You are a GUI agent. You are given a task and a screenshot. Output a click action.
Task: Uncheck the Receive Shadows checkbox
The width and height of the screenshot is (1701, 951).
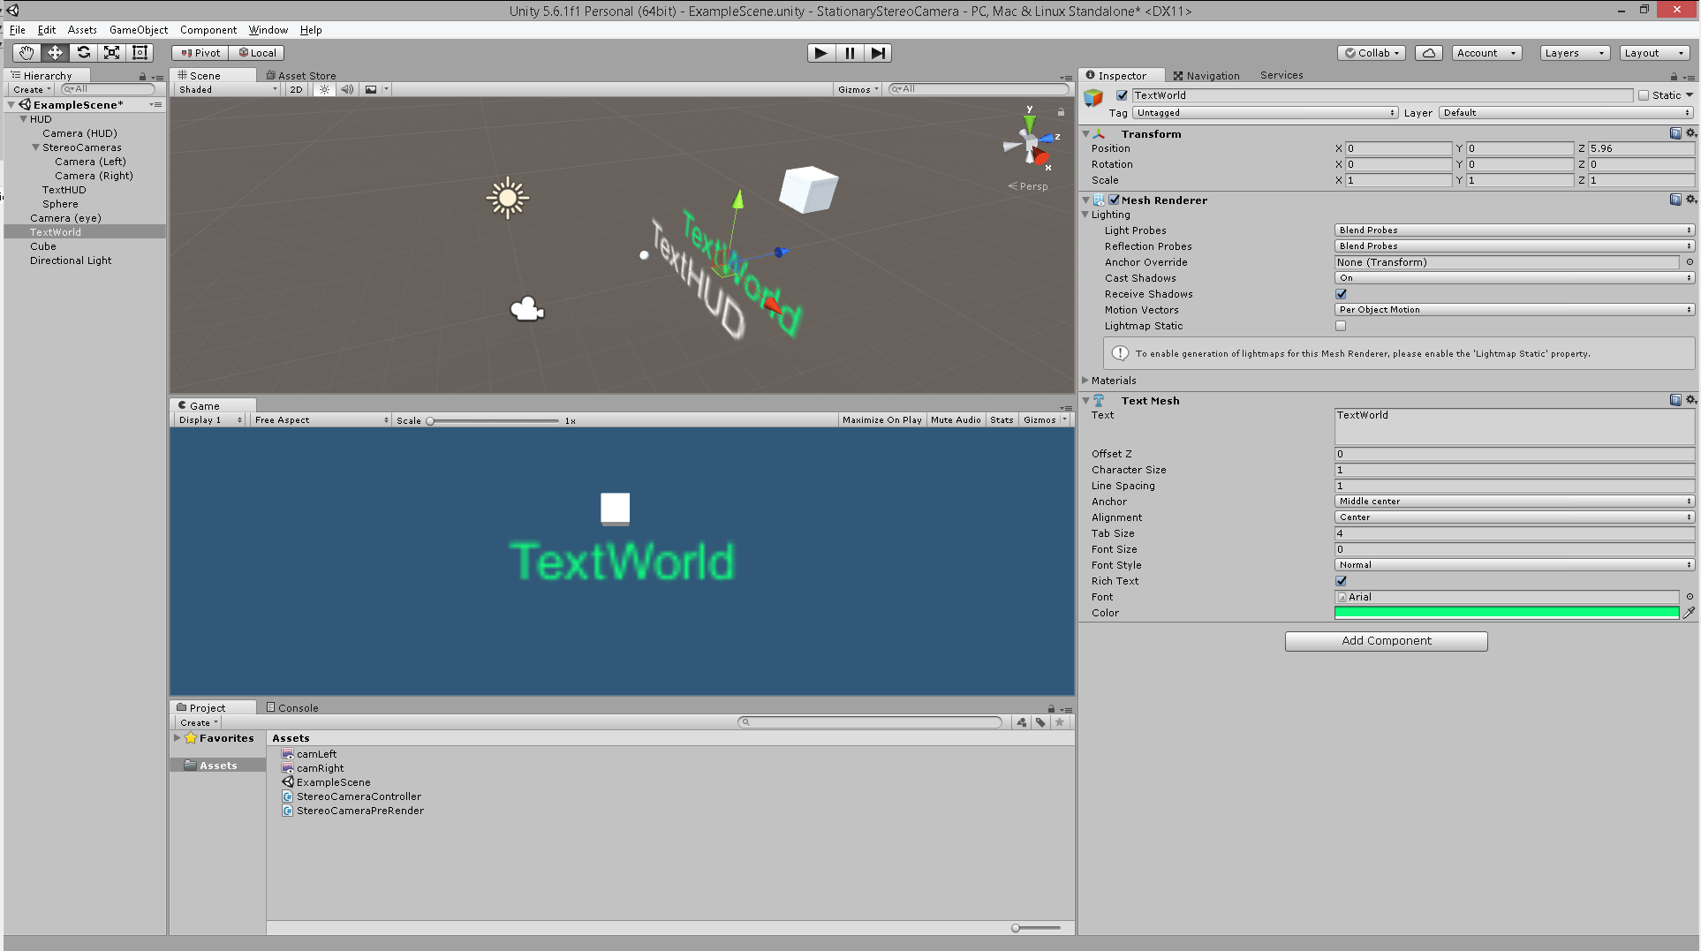[x=1341, y=294]
